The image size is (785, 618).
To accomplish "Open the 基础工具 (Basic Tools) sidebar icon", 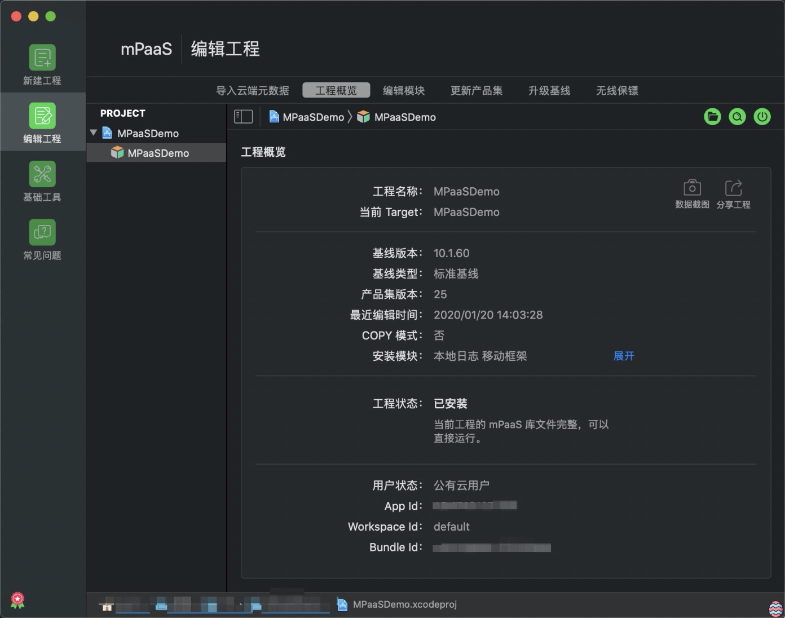I will (x=41, y=180).
